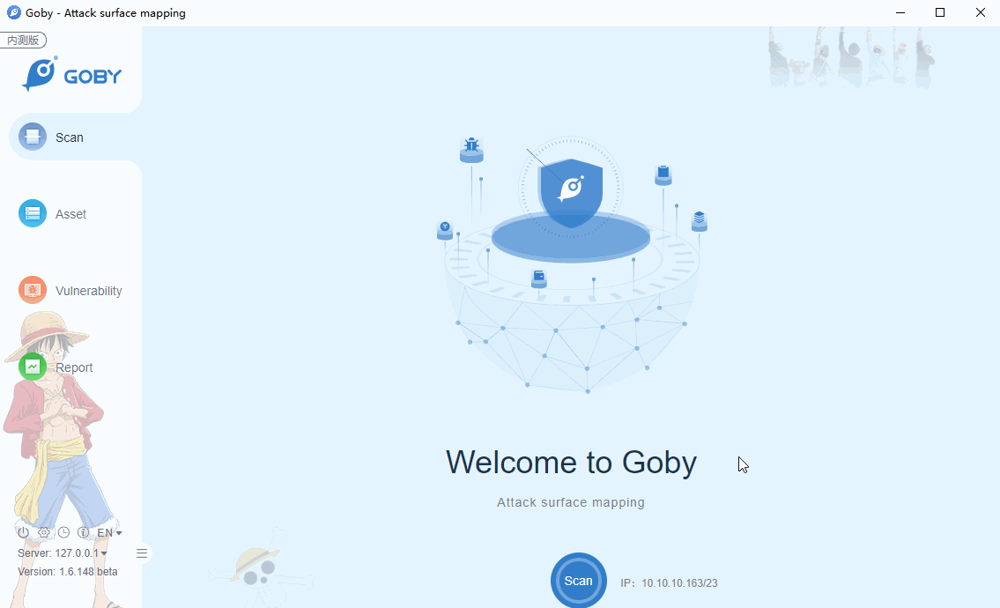This screenshot has width=1000, height=608.
Task: Start a scan with the round Scan button
Action: pyautogui.click(x=579, y=580)
